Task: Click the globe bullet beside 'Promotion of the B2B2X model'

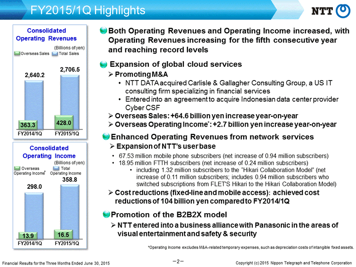Action: coord(106,214)
